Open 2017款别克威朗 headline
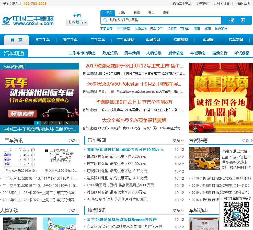253x230 pixels. (x=134, y=66)
